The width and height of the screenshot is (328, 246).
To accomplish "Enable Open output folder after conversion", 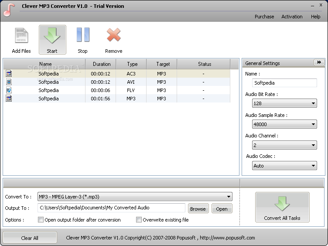I will click(x=41, y=220).
